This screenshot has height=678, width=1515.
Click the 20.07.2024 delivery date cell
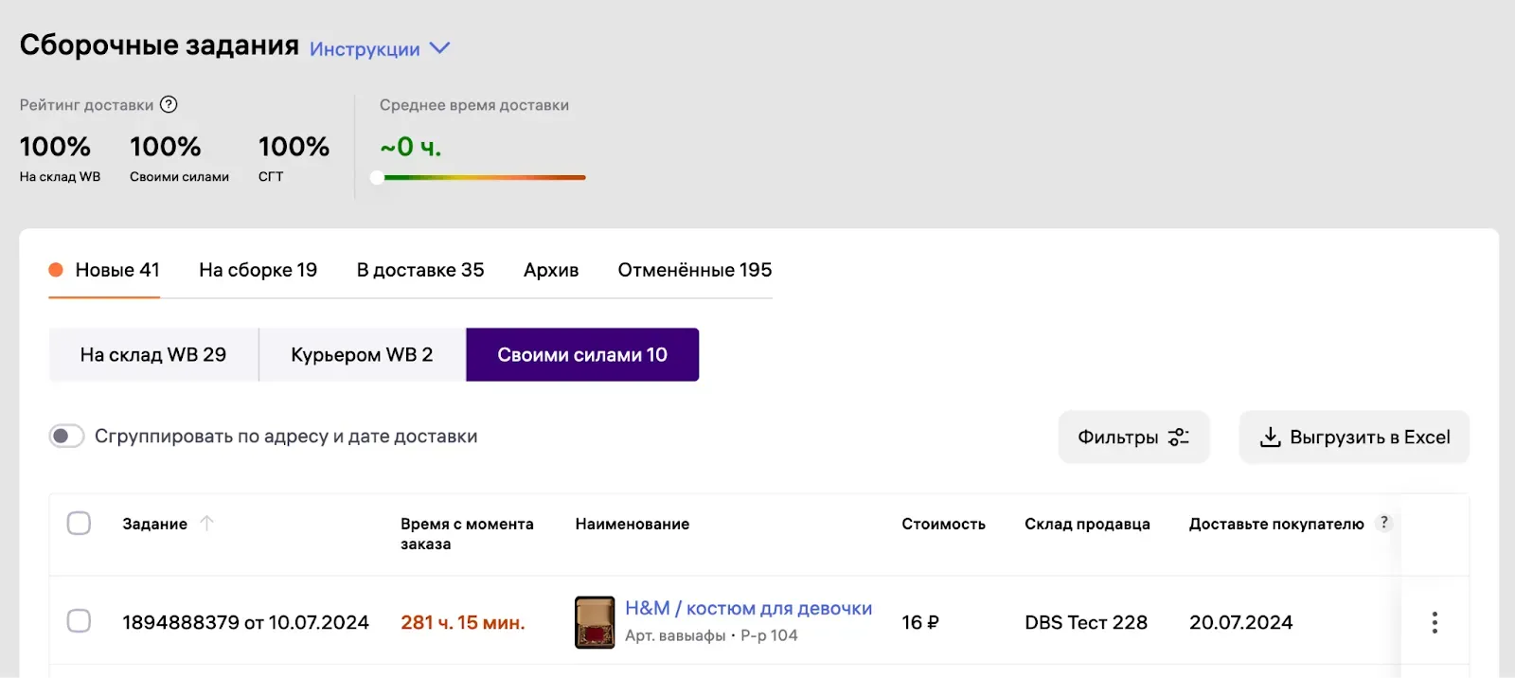coord(1240,622)
